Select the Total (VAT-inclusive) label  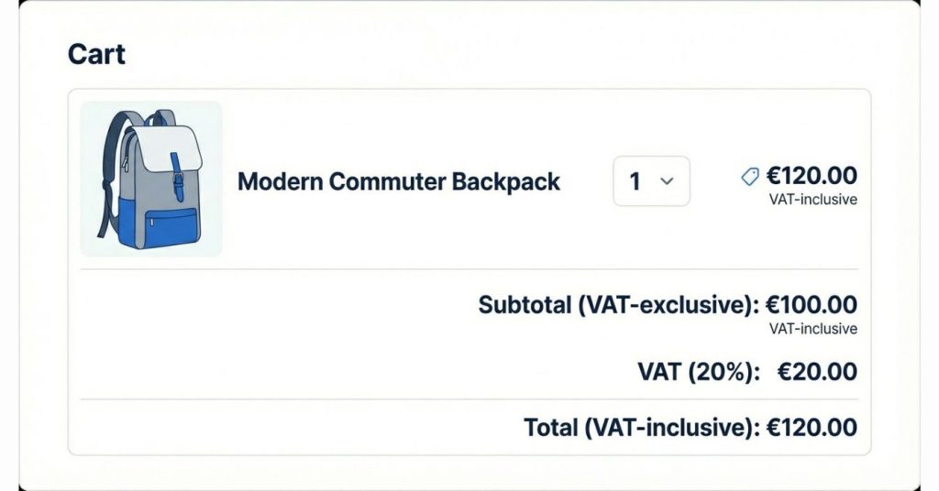pos(641,427)
